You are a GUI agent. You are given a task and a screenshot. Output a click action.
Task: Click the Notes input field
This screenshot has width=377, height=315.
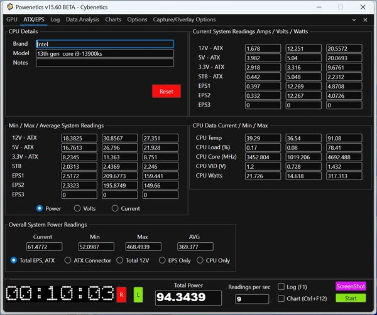(x=104, y=63)
